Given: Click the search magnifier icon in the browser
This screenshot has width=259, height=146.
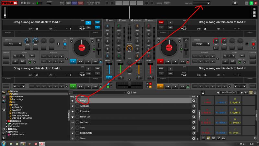Looking at the screenshot, I should click(70, 93).
